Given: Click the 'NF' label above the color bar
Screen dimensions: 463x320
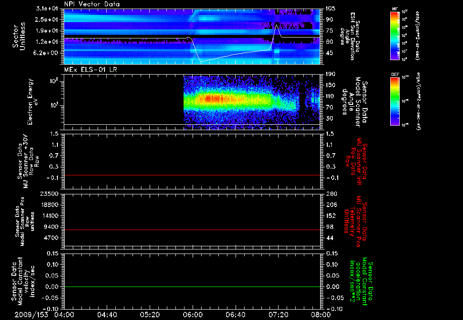Looking at the screenshot, I should tap(395, 9).
